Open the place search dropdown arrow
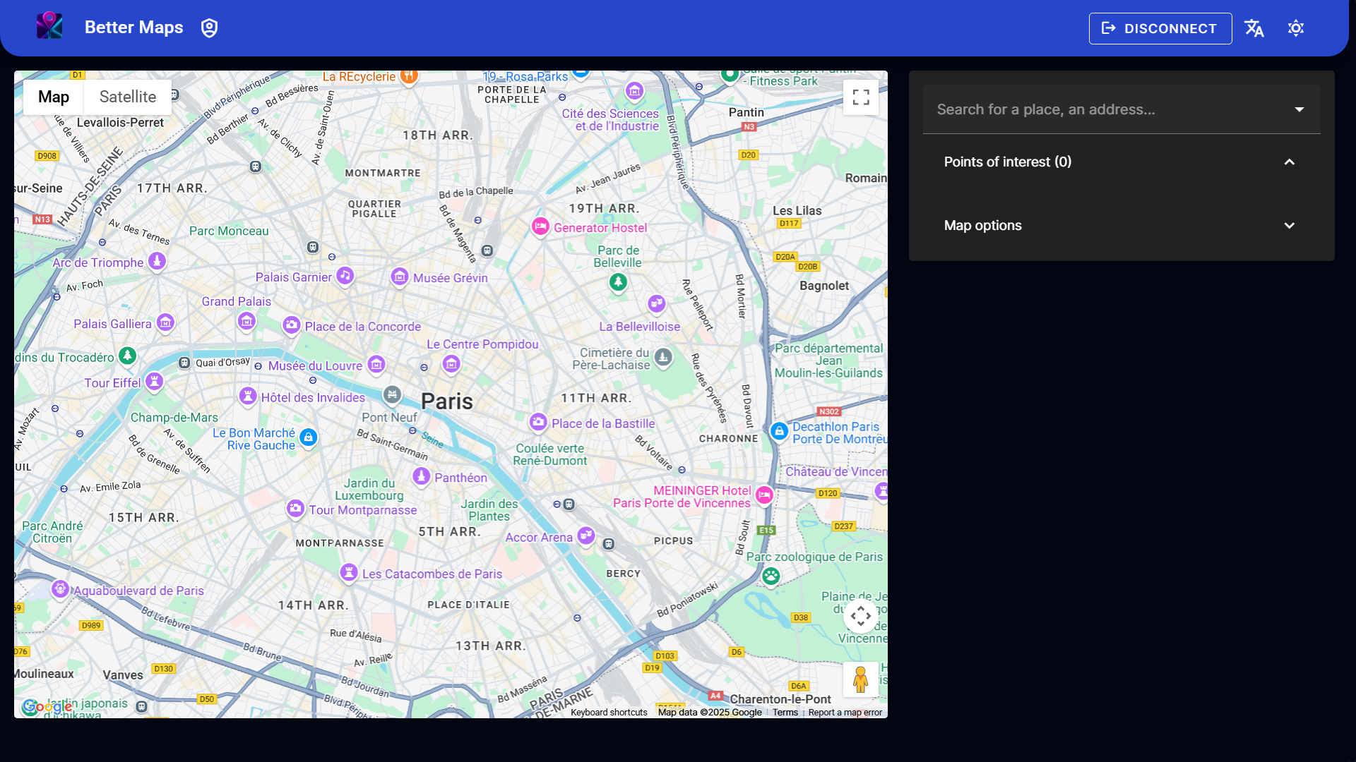The height and width of the screenshot is (762, 1356). [x=1299, y=109]
